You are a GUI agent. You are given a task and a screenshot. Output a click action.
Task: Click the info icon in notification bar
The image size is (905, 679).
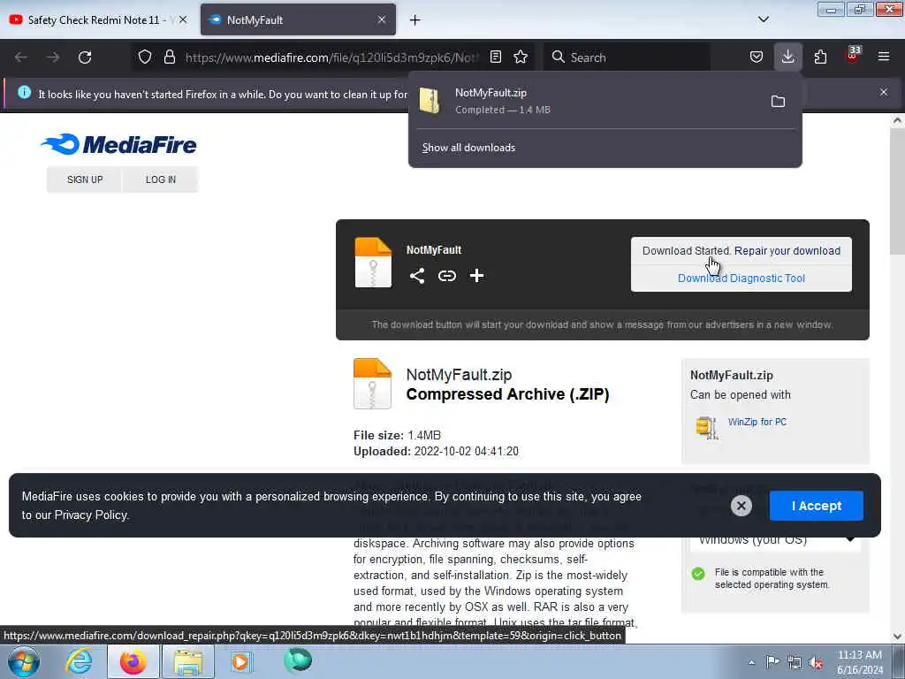pos(24,92)
